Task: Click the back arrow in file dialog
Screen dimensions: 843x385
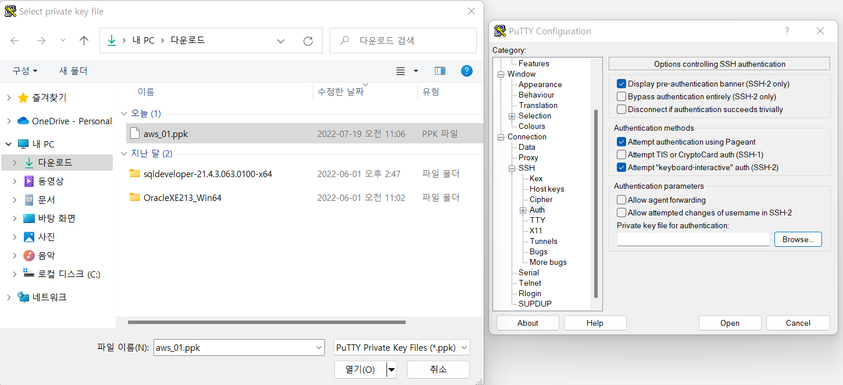Action: tap(15, 41)
